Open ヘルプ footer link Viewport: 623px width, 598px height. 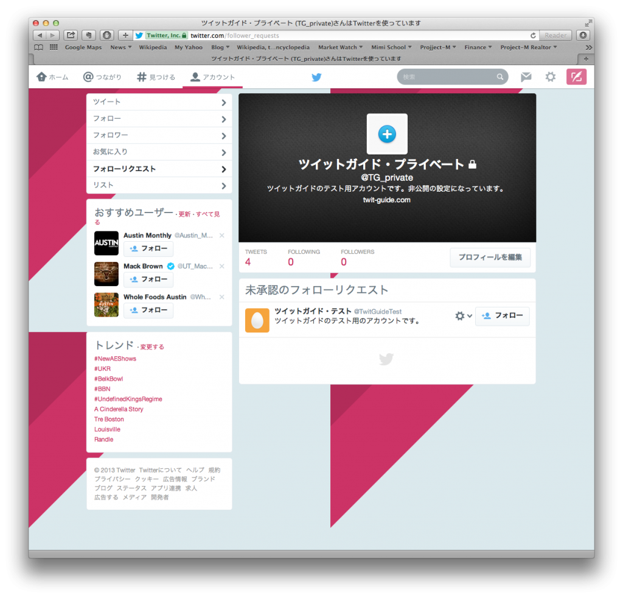195,470
